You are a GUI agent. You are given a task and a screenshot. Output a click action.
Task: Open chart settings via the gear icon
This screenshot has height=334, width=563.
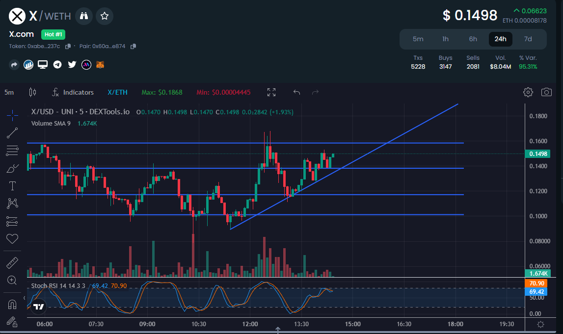point(528,92)
